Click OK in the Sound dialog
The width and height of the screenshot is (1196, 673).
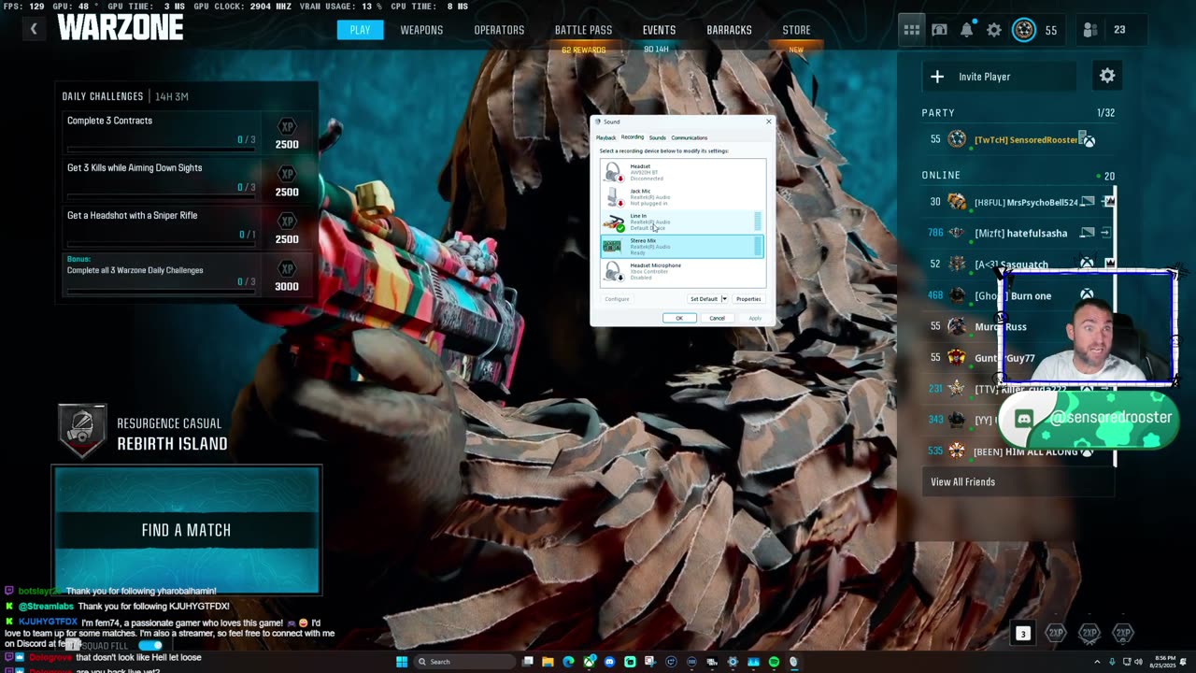679,318
